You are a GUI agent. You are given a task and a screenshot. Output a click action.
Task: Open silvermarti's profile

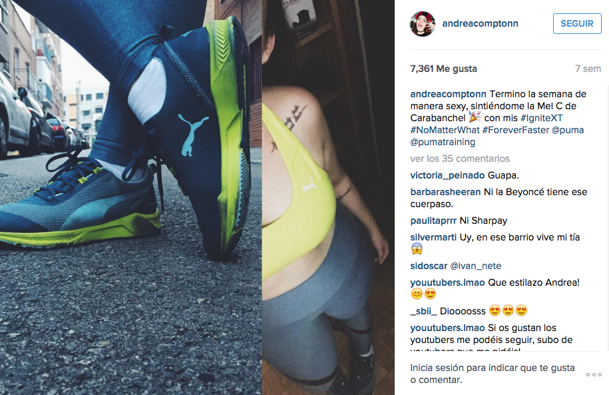(x=433, y=237)
